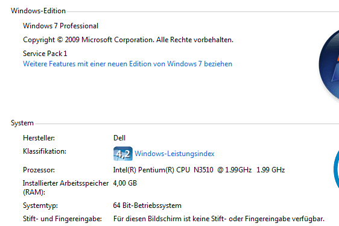Open the 'Weitere Features' Windows 7 edition link
Image resolution: width=339 pixels, height=226 pixels.
[x=127, y=64]
